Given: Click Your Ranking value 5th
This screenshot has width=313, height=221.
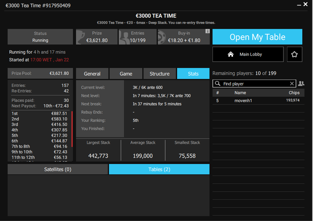Looking at the screenshot, I should pos(135,120).
